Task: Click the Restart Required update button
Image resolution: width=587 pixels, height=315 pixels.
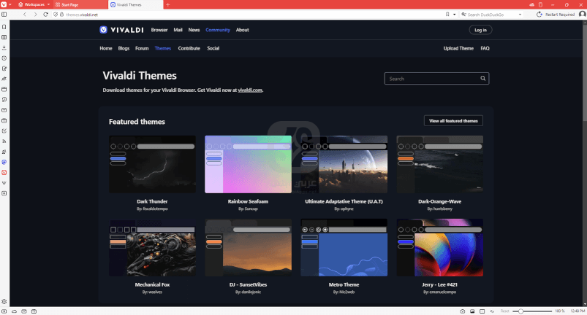Action: click(556, 15)
